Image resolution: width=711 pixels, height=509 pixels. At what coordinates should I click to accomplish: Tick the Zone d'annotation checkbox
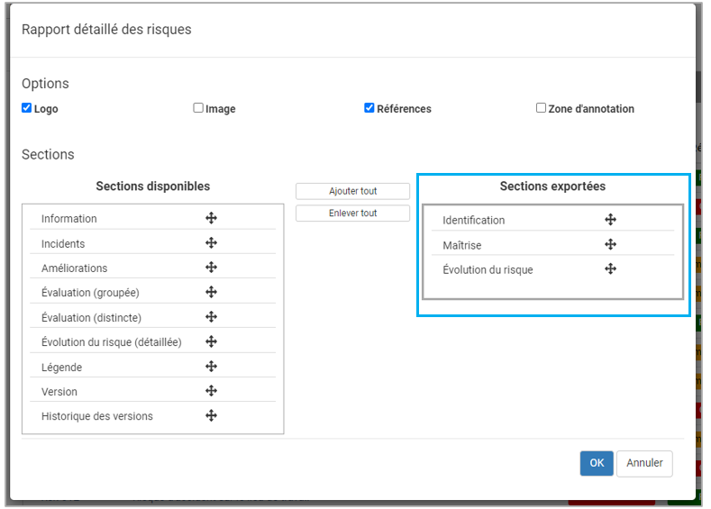[x=541, y=108]
